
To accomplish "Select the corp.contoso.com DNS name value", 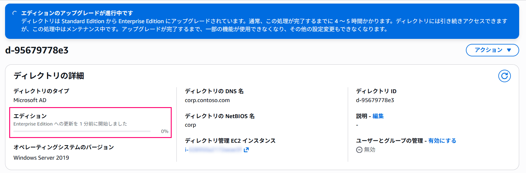I will click(207, 100).
